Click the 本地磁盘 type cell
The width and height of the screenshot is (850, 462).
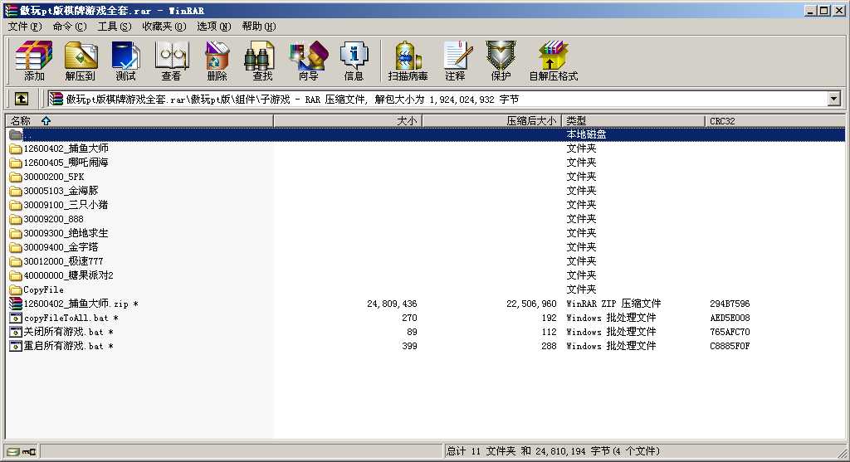click(586, 134)
